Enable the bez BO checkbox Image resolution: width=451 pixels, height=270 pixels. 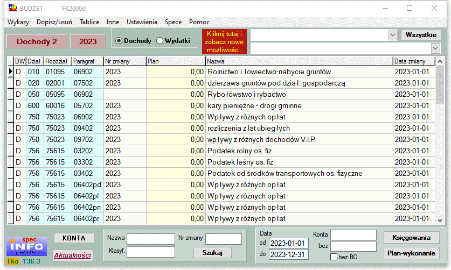point(334,257)
